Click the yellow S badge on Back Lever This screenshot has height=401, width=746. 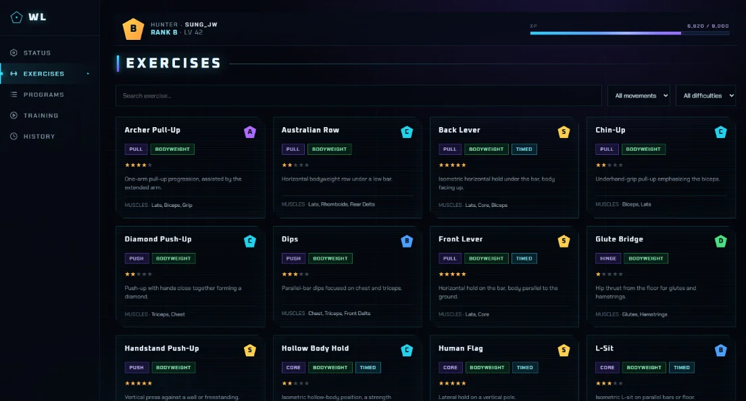click(x=564, y=132)
